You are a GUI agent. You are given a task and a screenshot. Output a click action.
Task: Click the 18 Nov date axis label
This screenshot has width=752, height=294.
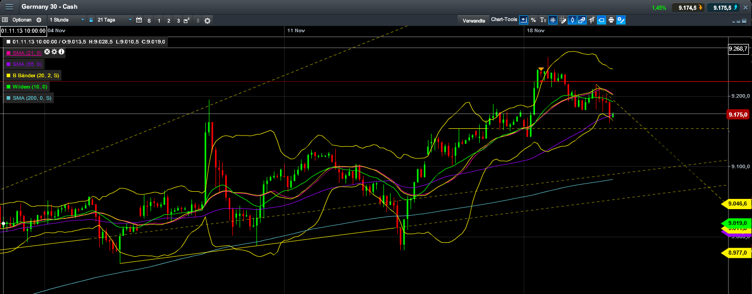click(535, 31)
